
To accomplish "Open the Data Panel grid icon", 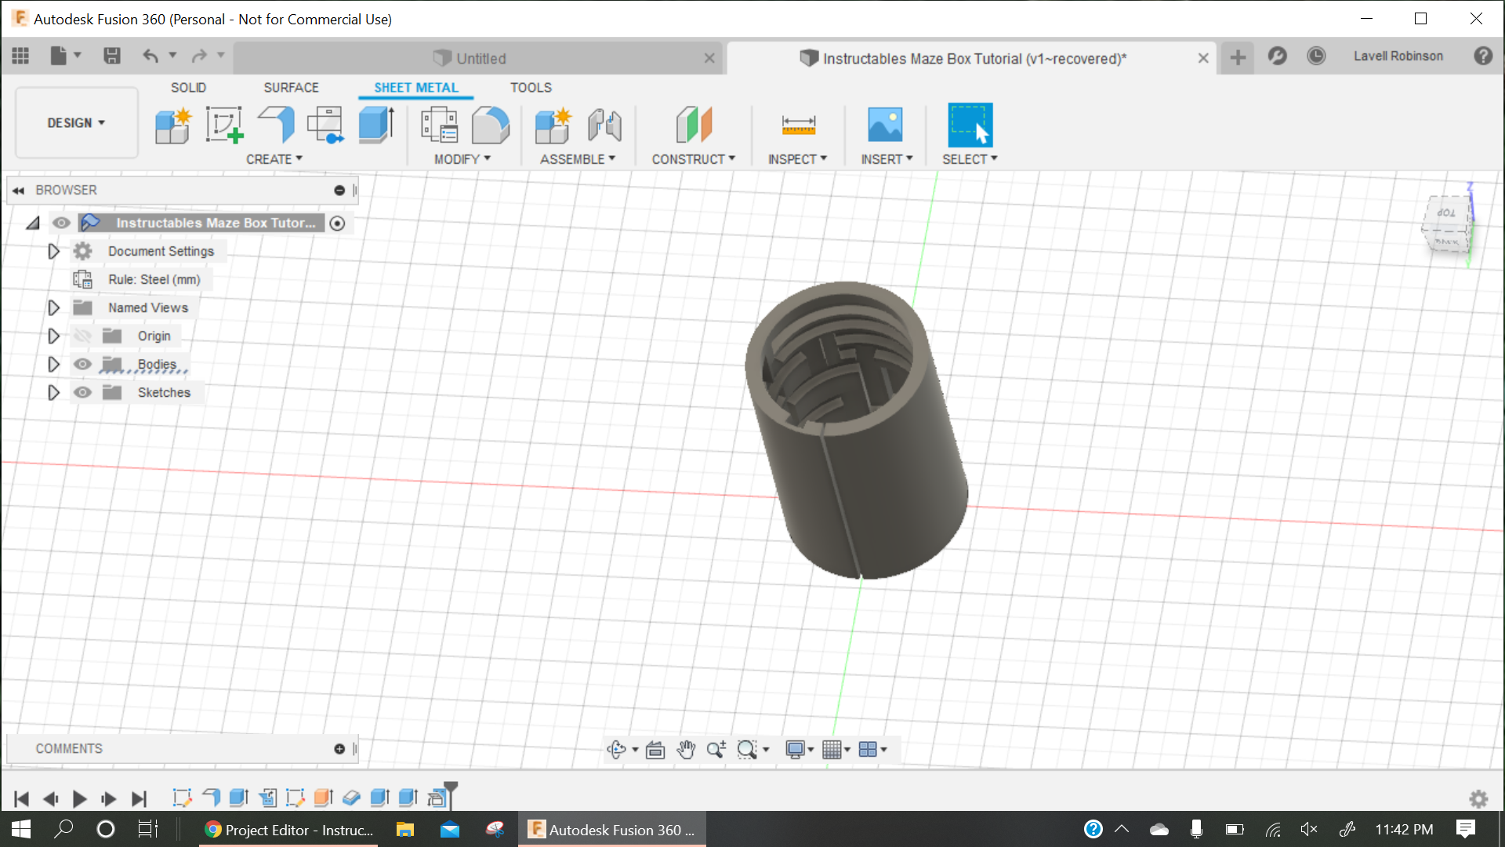I will point(20,56).
